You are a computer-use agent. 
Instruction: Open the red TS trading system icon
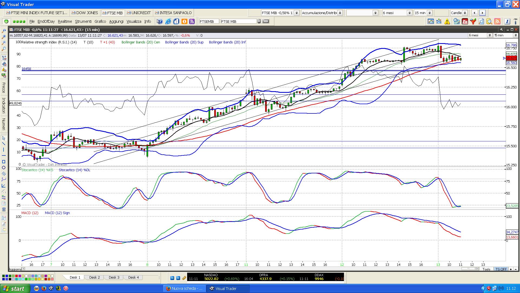pyautogui.click(x=465, y=21)
